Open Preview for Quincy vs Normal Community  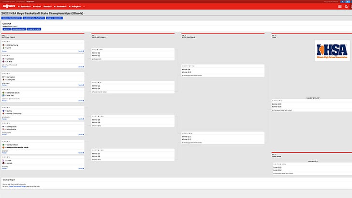tap(4, 119)
